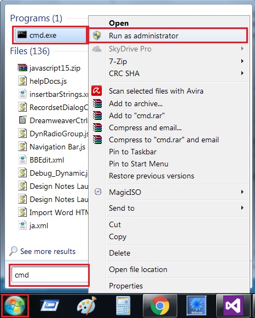Click the cmd search input box
The height and width of the screenshot is (318, 255).
coord(50,275)
